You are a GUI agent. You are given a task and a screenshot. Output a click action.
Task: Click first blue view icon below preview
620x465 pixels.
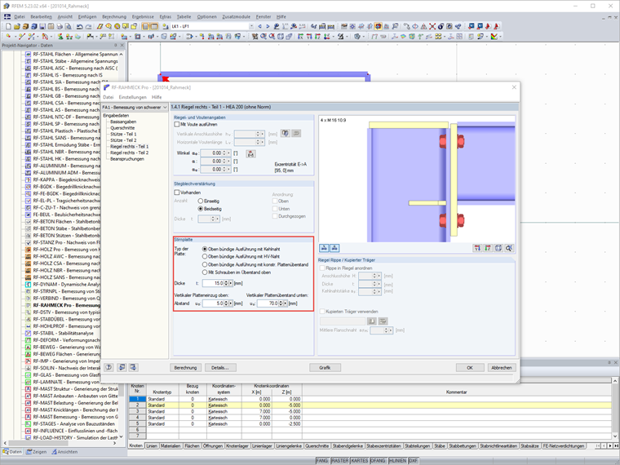click(x=324, y=248)
